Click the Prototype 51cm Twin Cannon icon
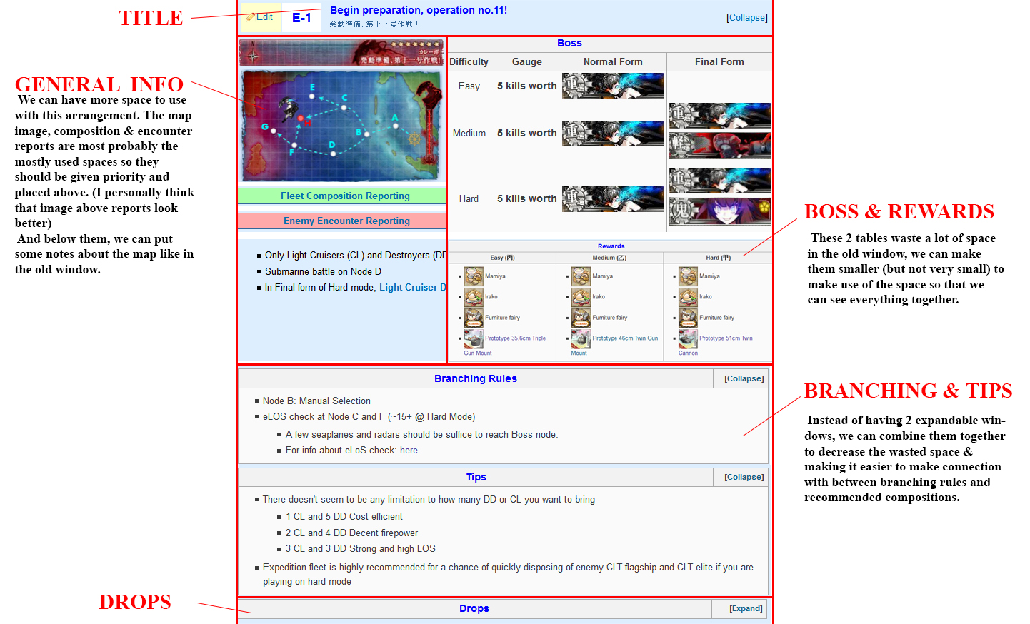Screen dimensions: 1030x624 (x=688, y=338)
